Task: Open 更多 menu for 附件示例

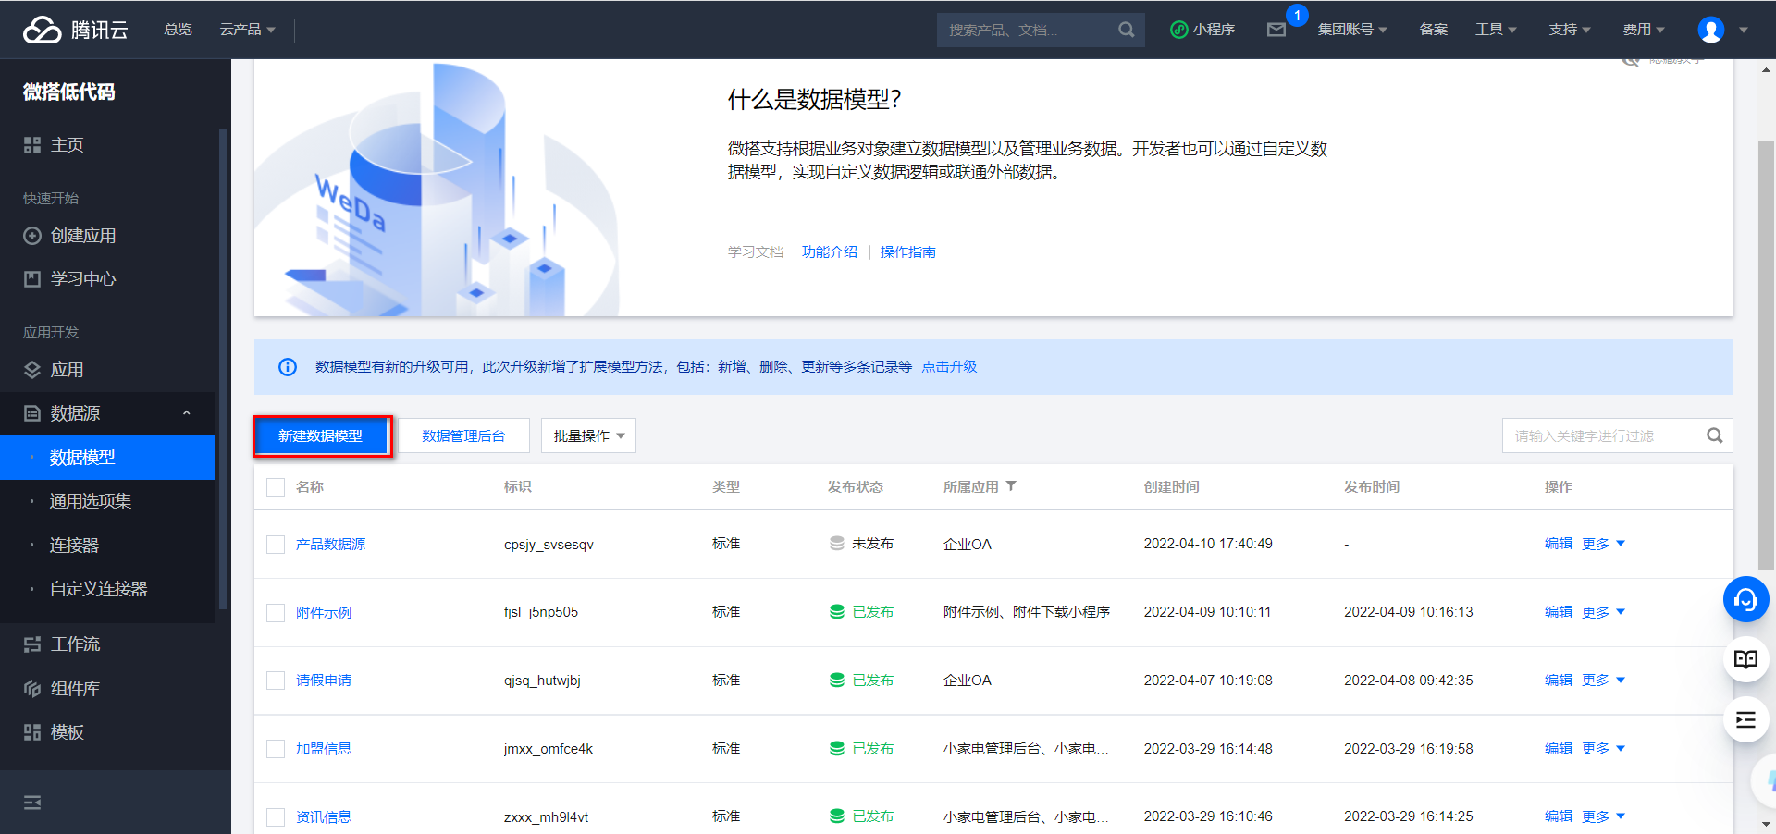Action: pos(1603,612)
